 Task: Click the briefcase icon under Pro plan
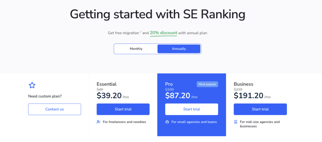coord(167,122)
